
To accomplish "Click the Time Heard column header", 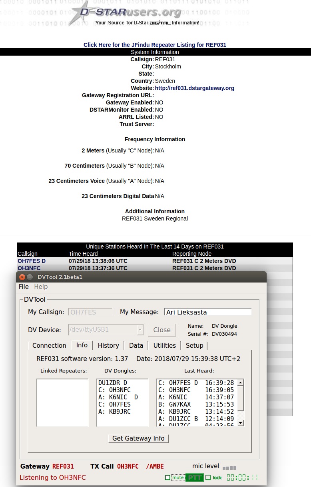I will [x=83, y=254].
